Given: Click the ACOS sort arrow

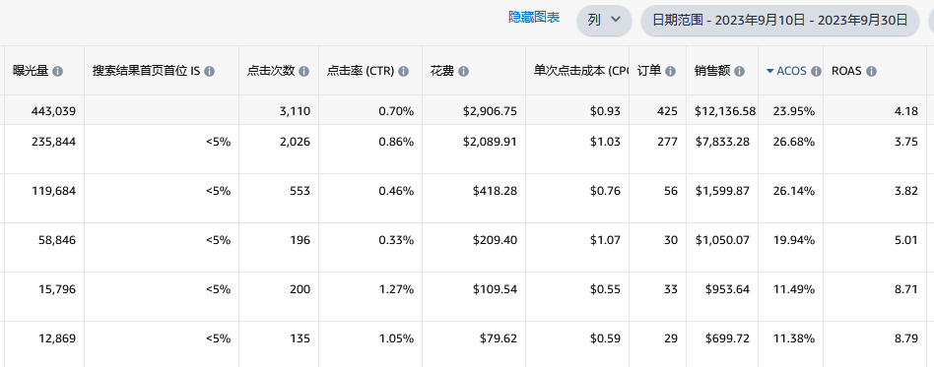Looking at the screenshot, I should tap(770, 72).
